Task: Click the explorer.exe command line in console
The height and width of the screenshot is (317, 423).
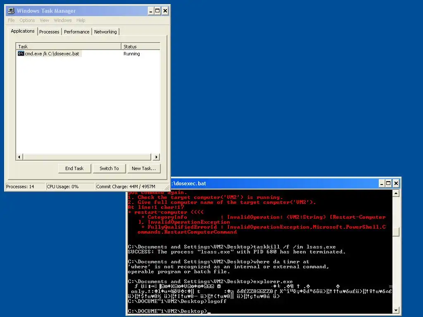Action: click(210, 282)
